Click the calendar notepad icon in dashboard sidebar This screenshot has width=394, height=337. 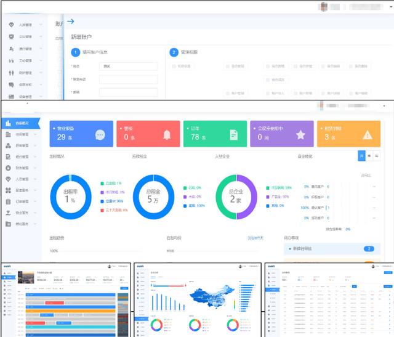coord(8,201)
